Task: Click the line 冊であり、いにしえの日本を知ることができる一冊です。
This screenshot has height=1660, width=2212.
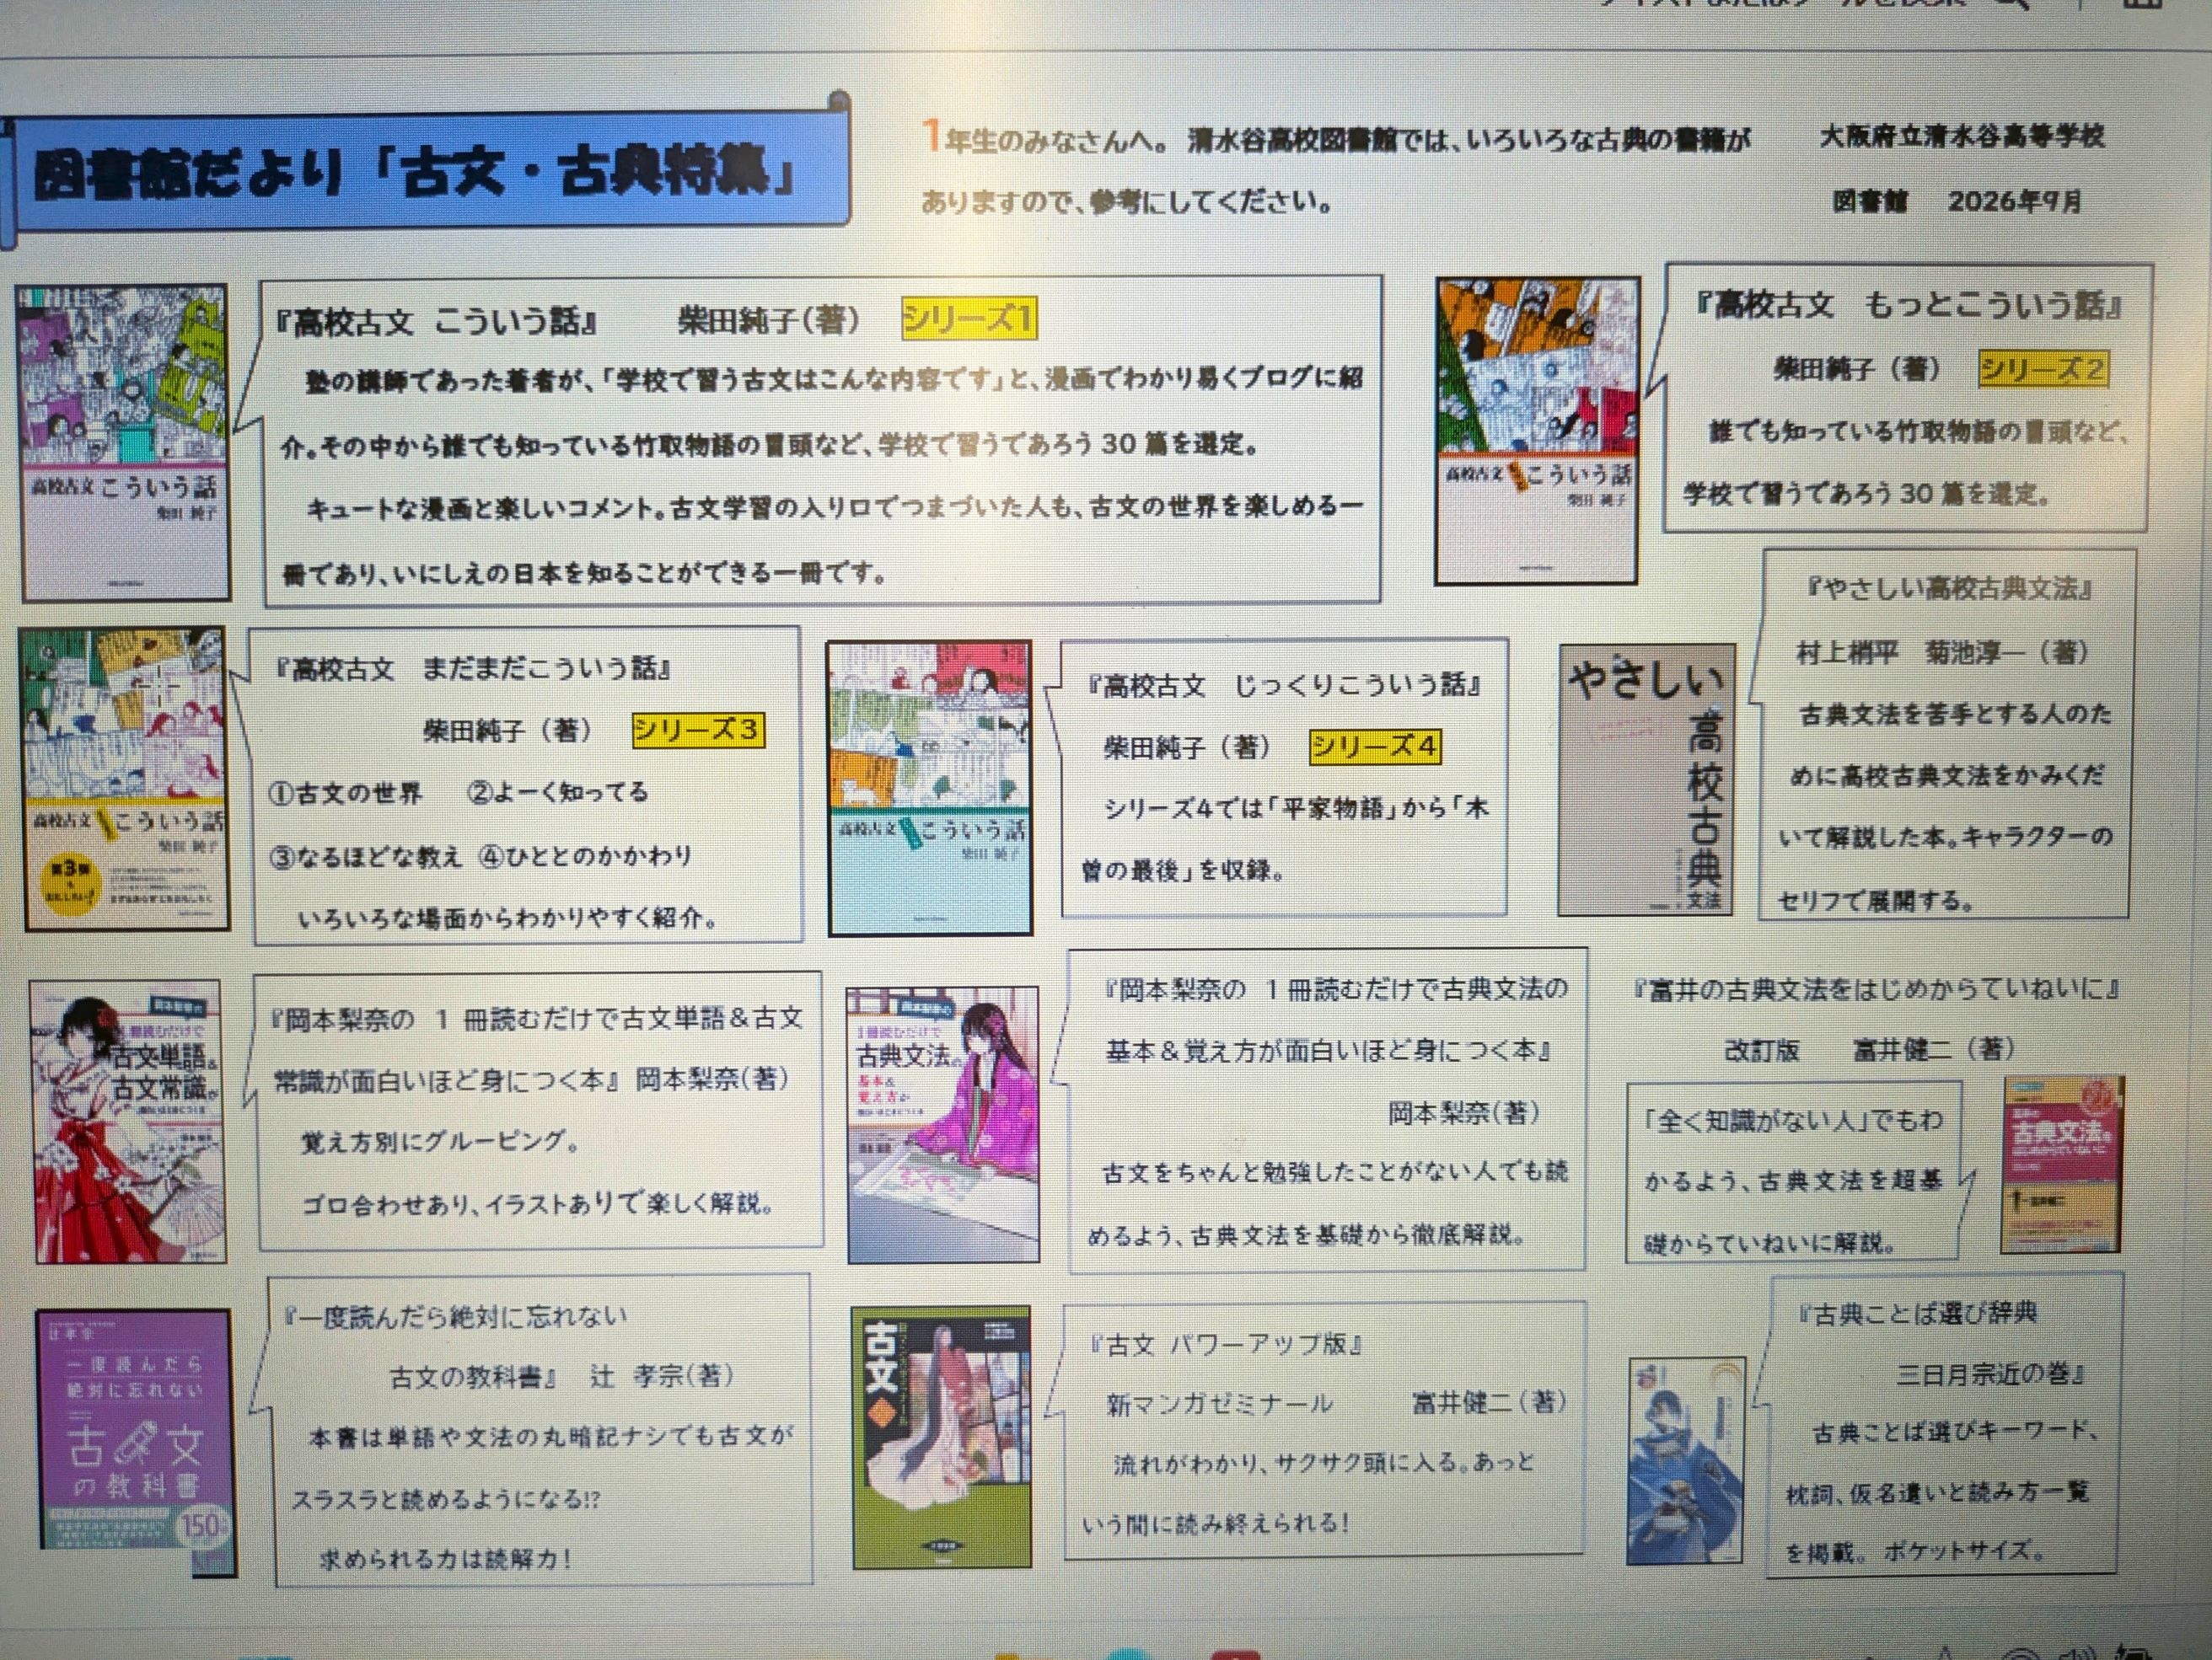Action: [x=585, y=573]
